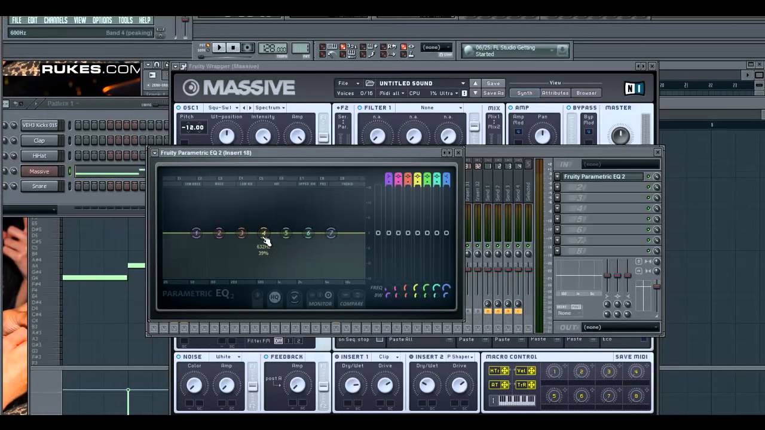Screen dimensions: 765x430
Task: Click Massive Save button
Action: (x=493, y=84)
